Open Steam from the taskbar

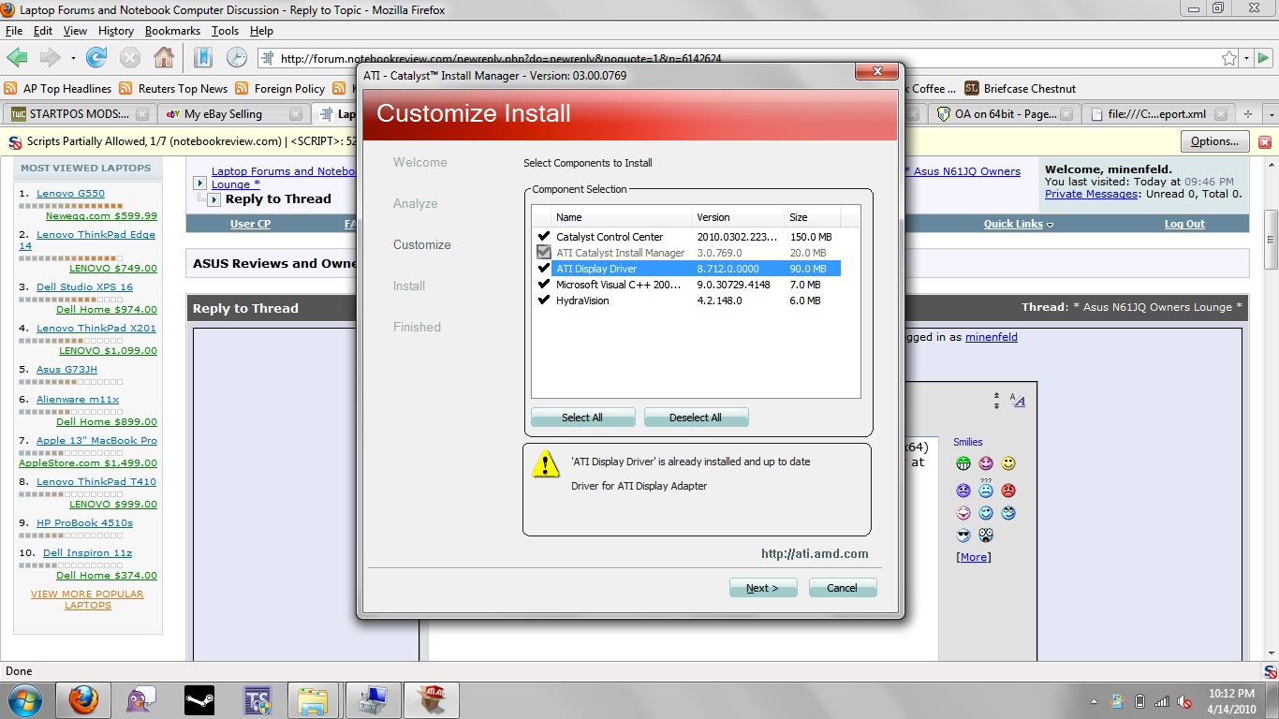199,699
